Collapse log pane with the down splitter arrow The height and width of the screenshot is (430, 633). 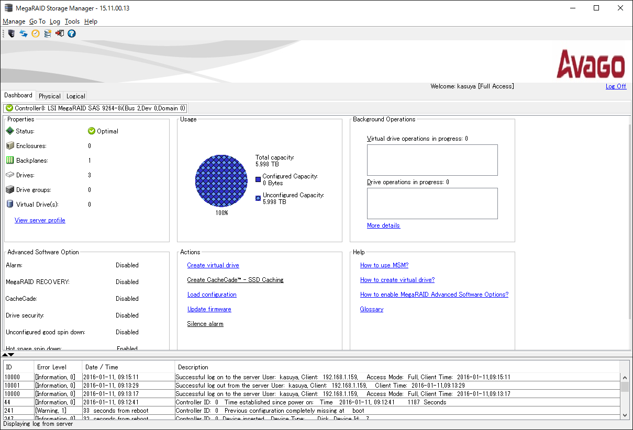pos(11,355)
